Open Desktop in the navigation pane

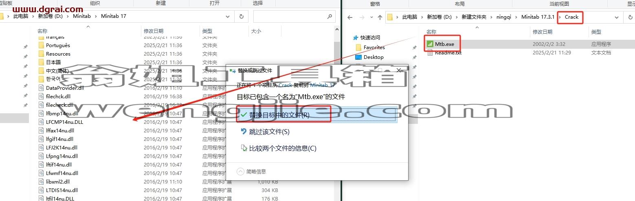pos(374,57)
